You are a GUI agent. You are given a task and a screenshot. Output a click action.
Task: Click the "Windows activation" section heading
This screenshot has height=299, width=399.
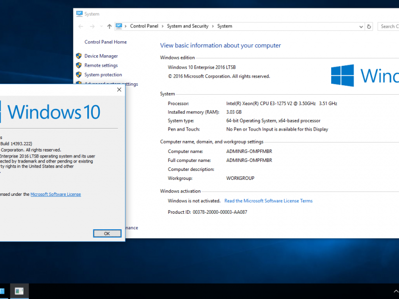(181, 191)
